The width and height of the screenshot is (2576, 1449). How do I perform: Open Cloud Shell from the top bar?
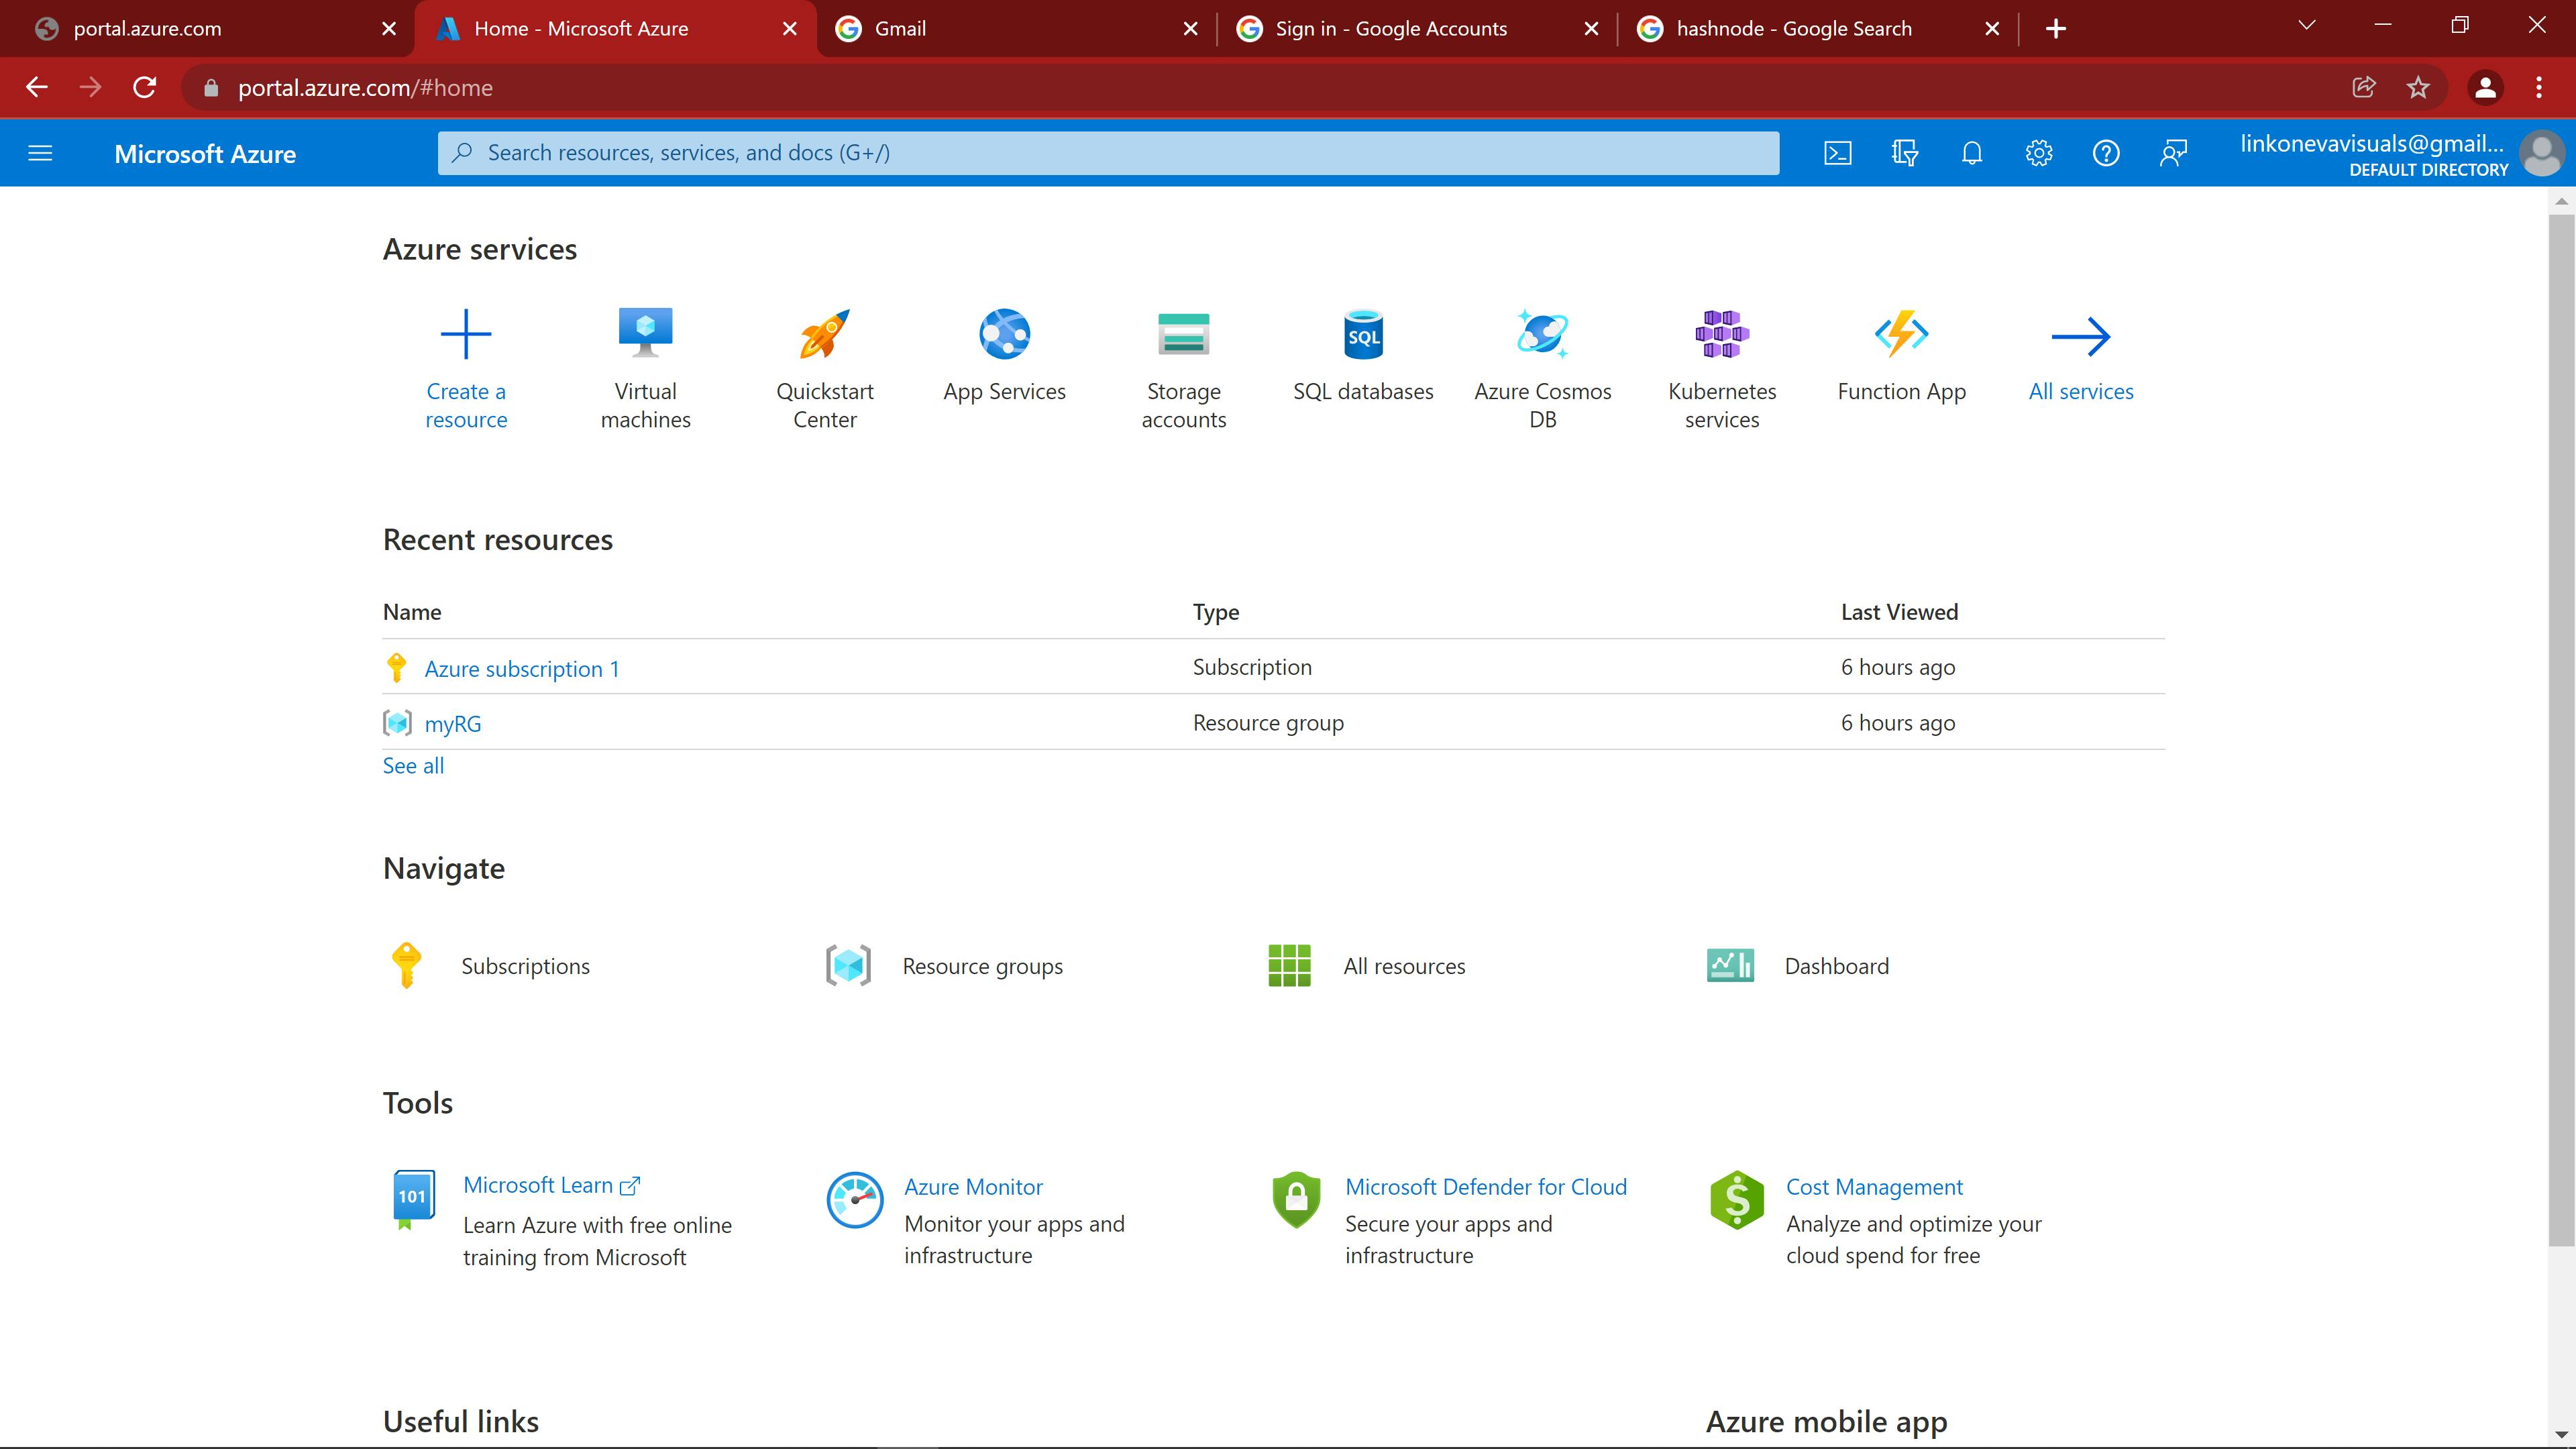click(x=1838, y=153)
